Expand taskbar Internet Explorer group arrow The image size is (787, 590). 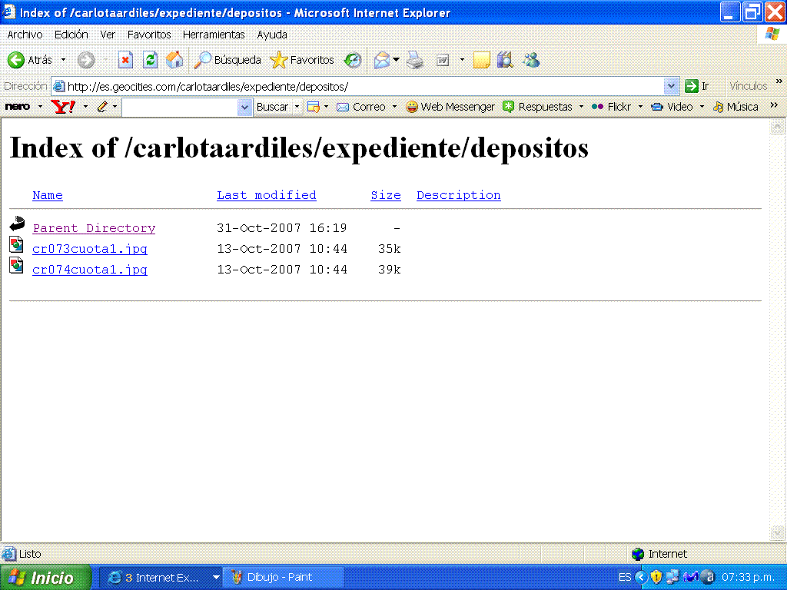click(x=216, y=578)
